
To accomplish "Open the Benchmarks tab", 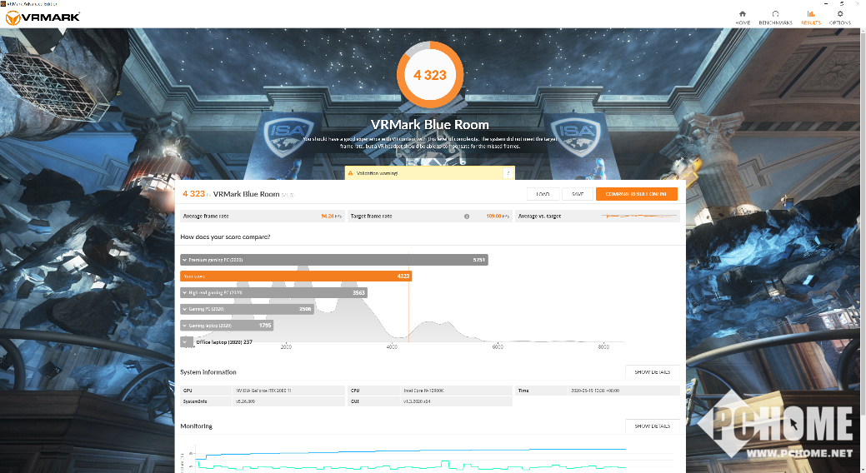I will pos(775,17).
